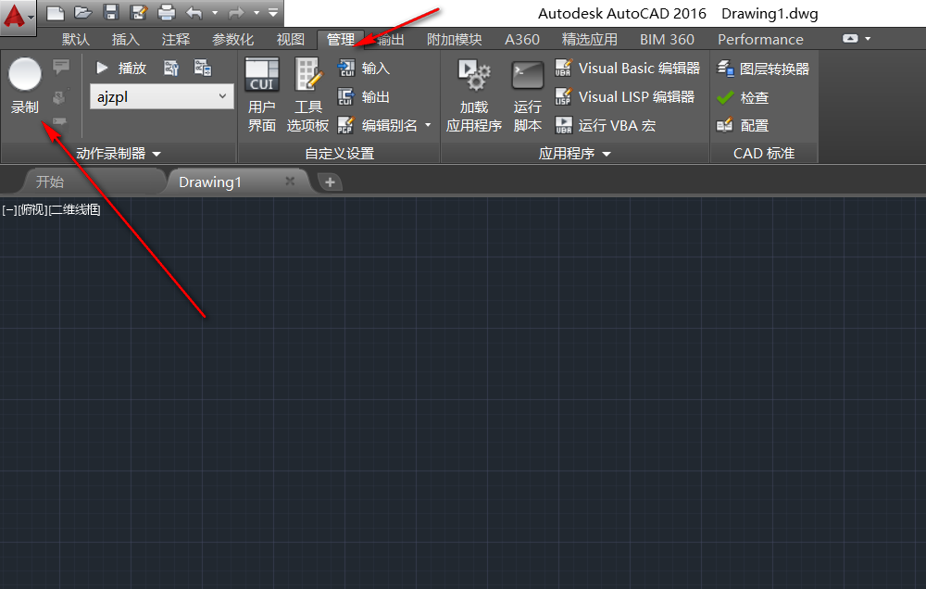926x589 pixels.
Task: Open a file using the folder icon
Action: tap(83, 12)
